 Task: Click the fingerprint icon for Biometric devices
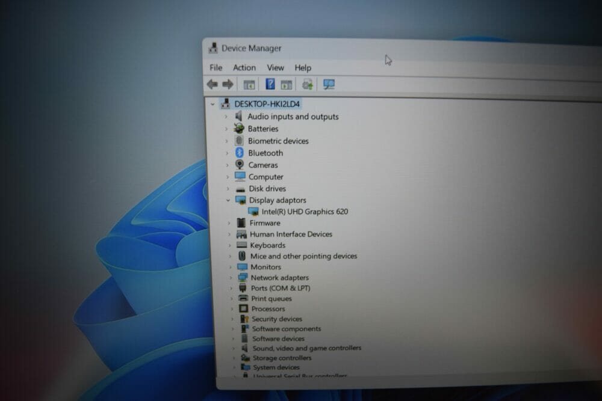tap(239, 141)
